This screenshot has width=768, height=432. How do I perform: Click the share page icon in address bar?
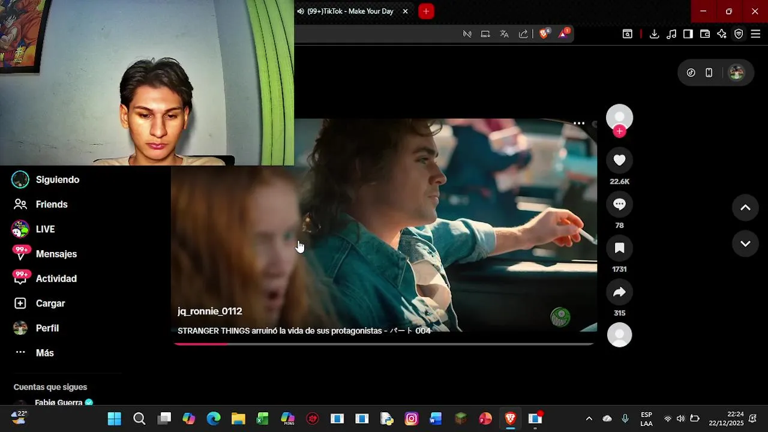(x=523, y=34)
